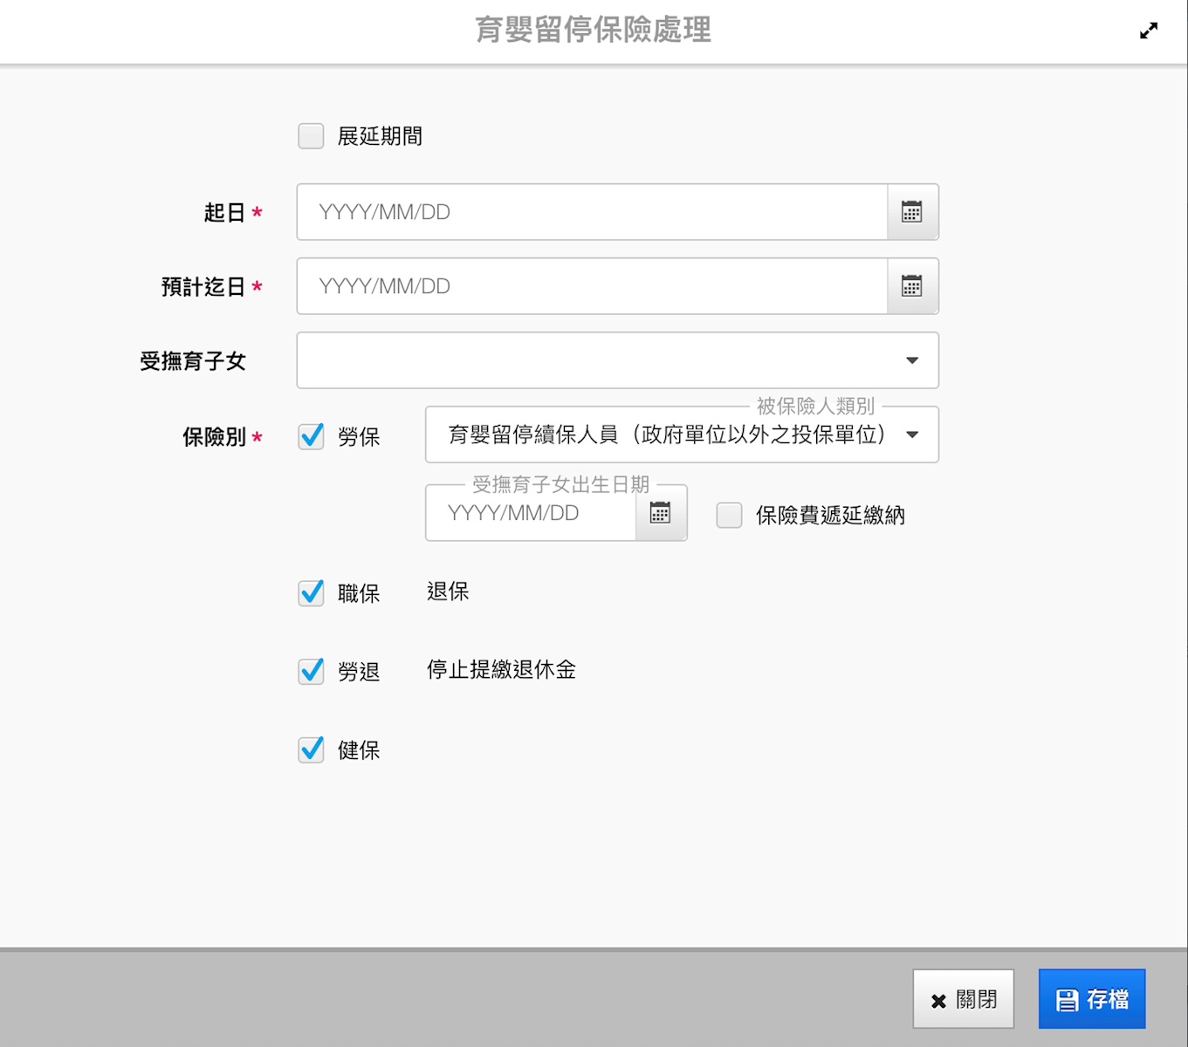The image size is (1188, 1047).
Task: Uncheck the 勞保 checkbox
Action: coord(311,436)
